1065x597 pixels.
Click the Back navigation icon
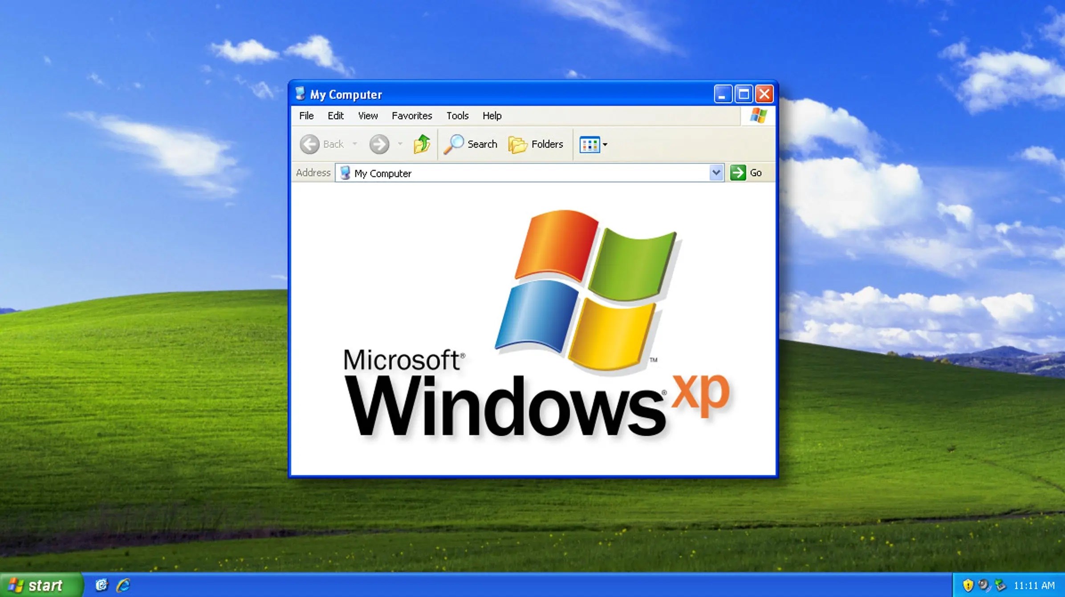click(x=309, y=143)
